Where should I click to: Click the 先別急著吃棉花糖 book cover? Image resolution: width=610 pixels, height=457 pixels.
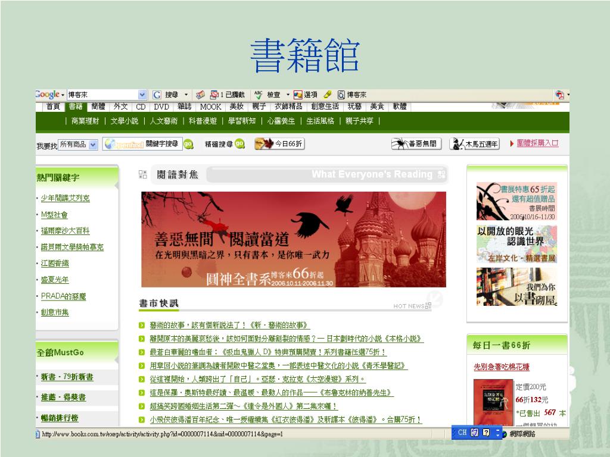coord(493,402)
